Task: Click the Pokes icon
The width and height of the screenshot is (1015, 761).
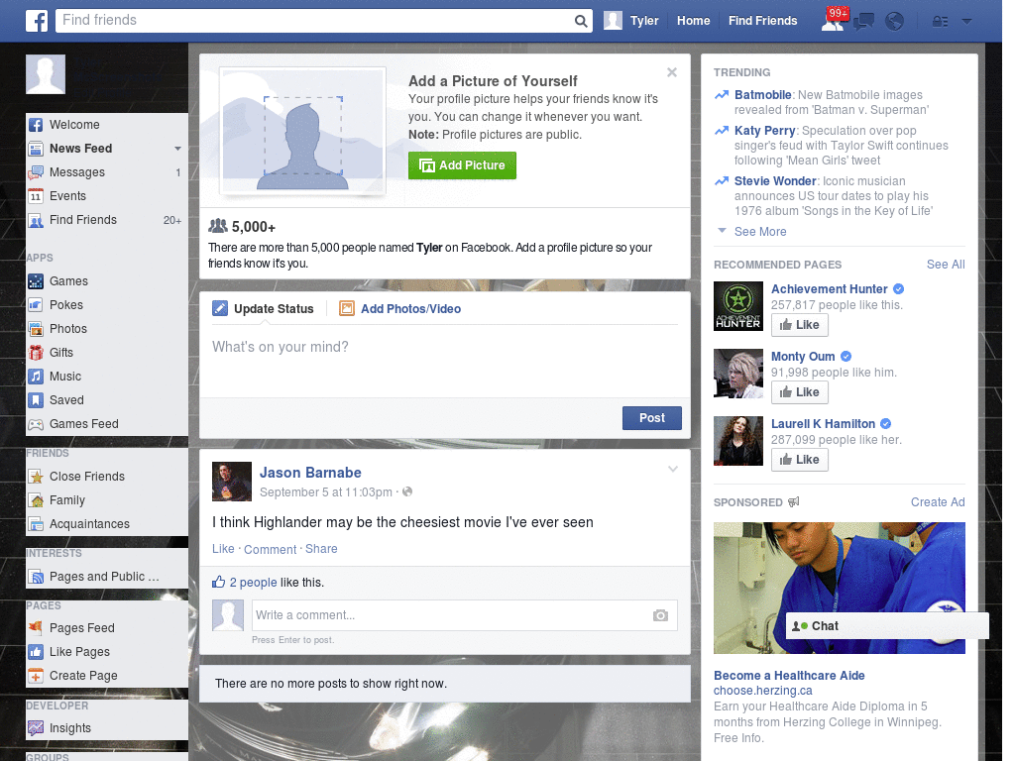Action: click(36, 305)
